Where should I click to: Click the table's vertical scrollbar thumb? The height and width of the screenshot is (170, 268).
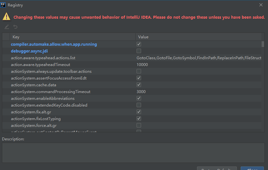click(263, 44)
